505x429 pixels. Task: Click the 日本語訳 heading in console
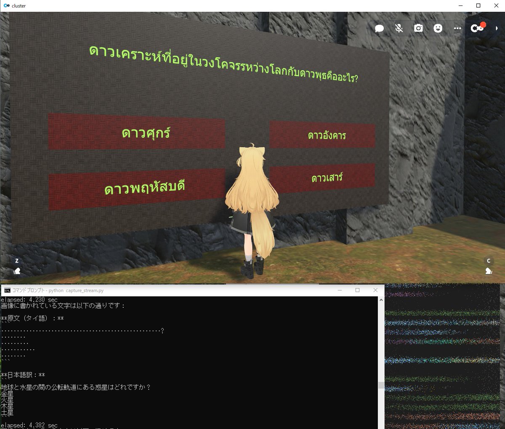point(23,375)
